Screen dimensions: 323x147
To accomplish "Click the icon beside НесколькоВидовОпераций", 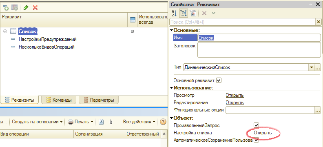I will coord(13,47).
